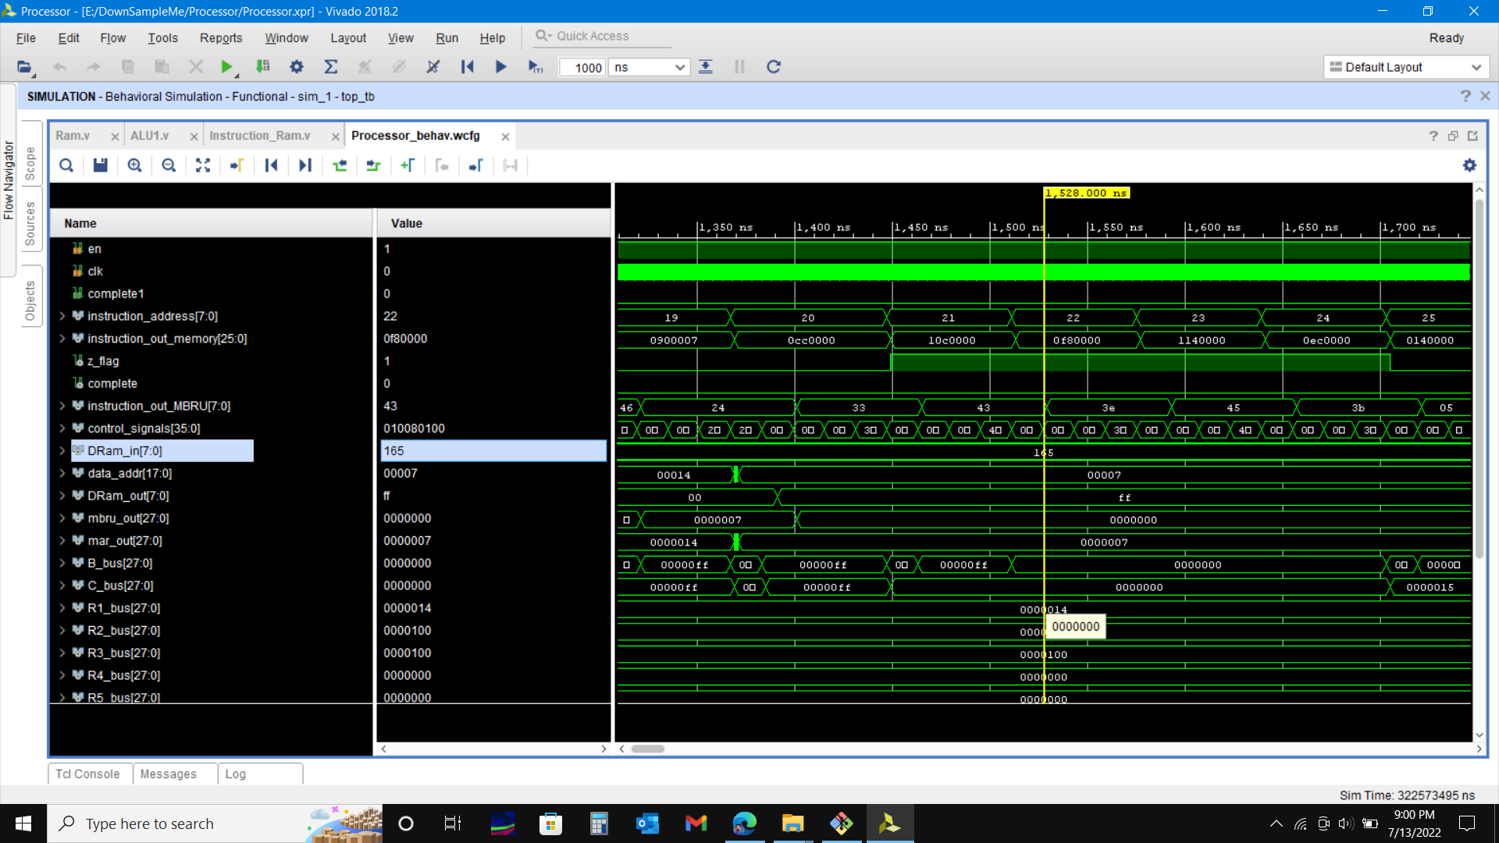
Task: Click the Save waveform configuration icon
Action: tap(100, 165)
